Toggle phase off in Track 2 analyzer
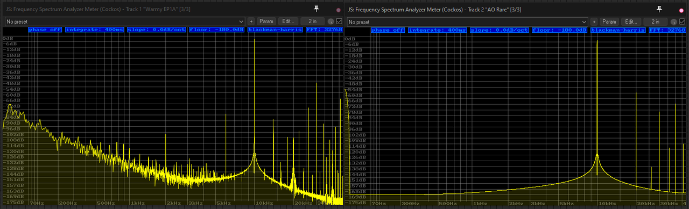This screenshot has width=689, height=209. [388, 30]
